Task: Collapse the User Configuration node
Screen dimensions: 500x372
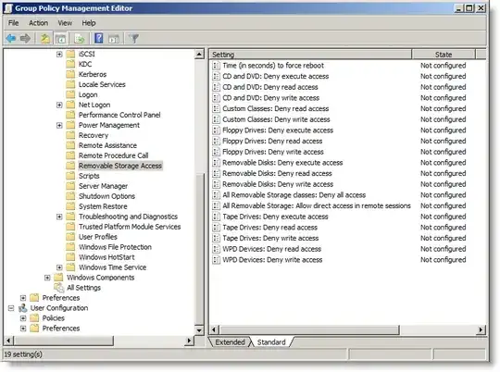Action: click(x=11, y=308)
